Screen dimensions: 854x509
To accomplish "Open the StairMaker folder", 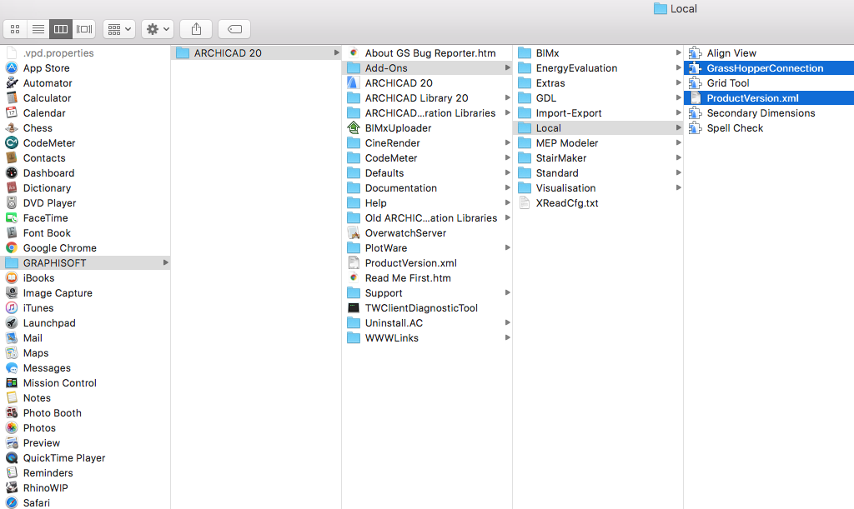I will (x=560, y=158).
